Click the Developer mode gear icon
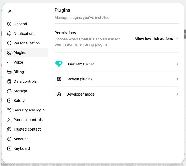This screenshot has width=186, height=166. pyautogui.click(x=59, y=94)
